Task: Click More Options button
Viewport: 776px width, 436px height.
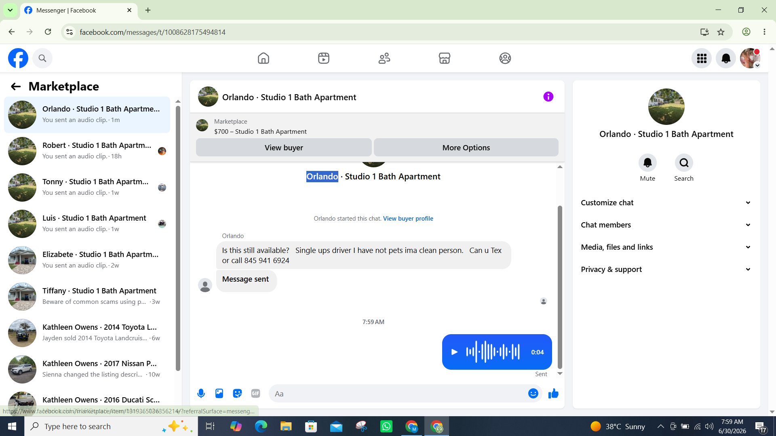Action: click(x=466, y=147)
